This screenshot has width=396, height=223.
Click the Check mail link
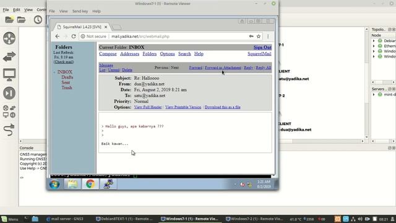point(64,62)
